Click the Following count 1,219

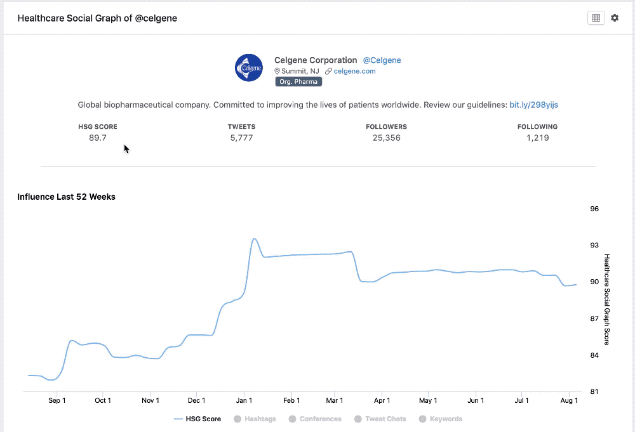point(537,138)
